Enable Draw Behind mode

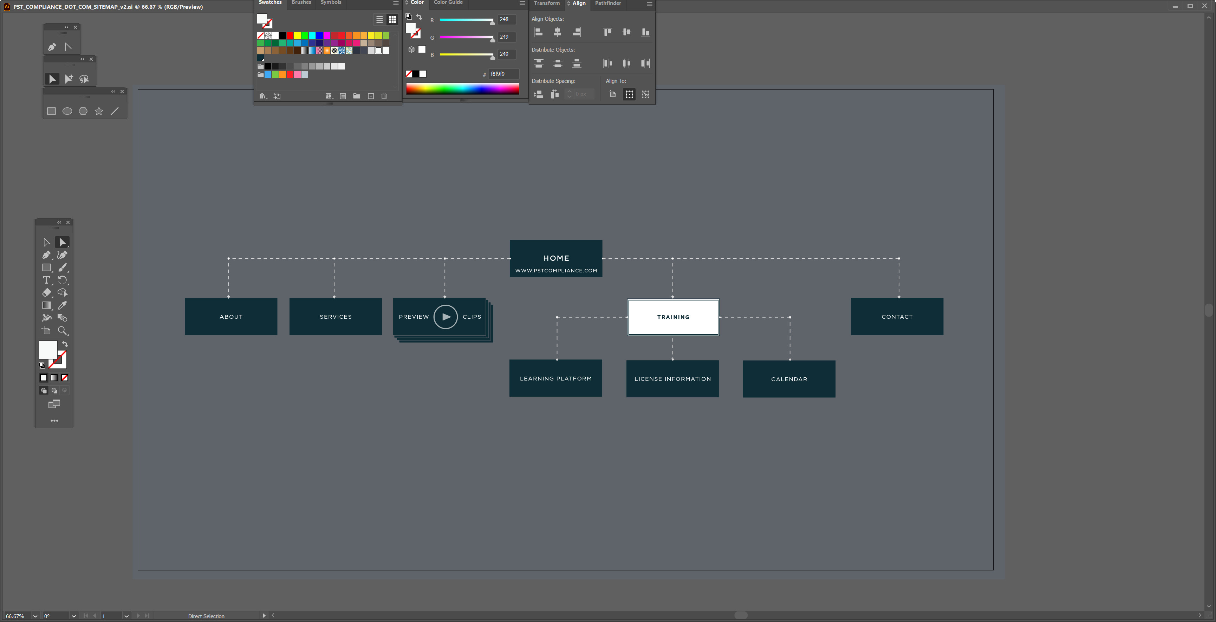click(x=54, y=390)
